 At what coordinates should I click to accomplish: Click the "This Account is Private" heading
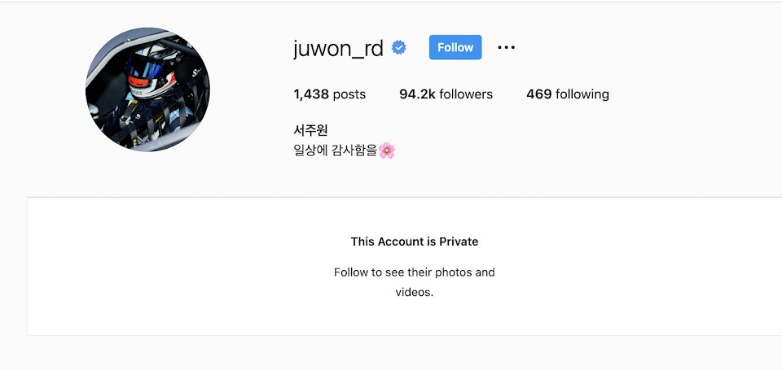415,242
